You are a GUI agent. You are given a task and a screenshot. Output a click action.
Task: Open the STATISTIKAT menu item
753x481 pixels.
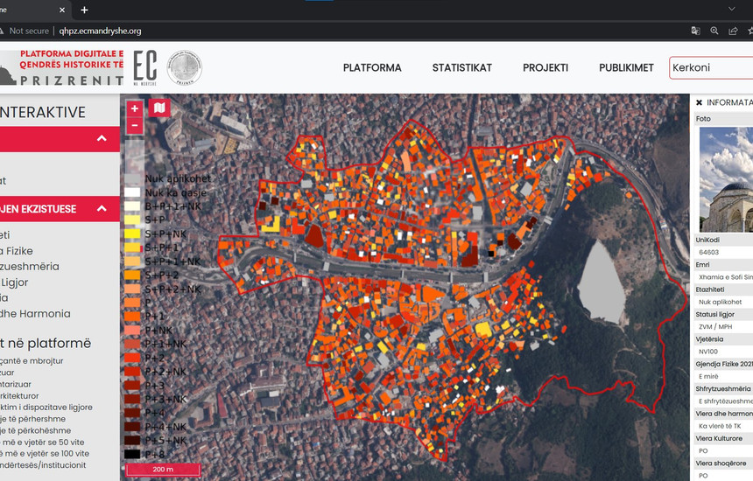pyautogui.click(x=461, y=67)
